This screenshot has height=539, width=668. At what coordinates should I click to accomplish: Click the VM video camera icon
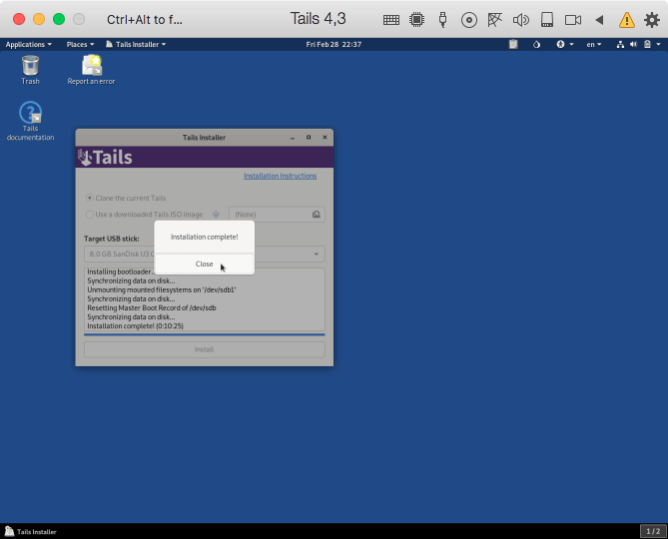(573, 20)
